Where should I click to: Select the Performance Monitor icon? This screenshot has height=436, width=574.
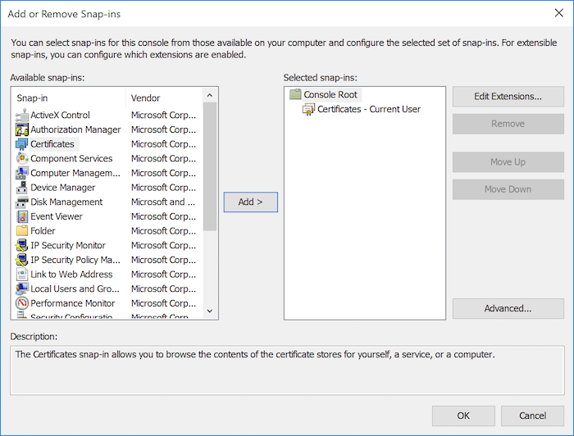click(22, 303)
